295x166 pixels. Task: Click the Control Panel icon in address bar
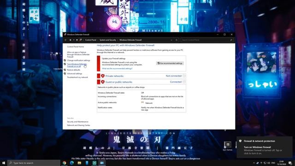tap(81, 40)
